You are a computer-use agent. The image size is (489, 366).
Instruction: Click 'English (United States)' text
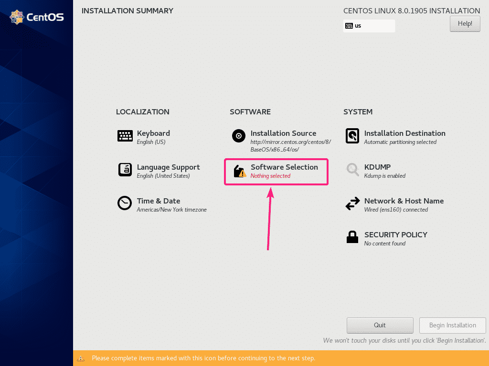tap(163, 176)
